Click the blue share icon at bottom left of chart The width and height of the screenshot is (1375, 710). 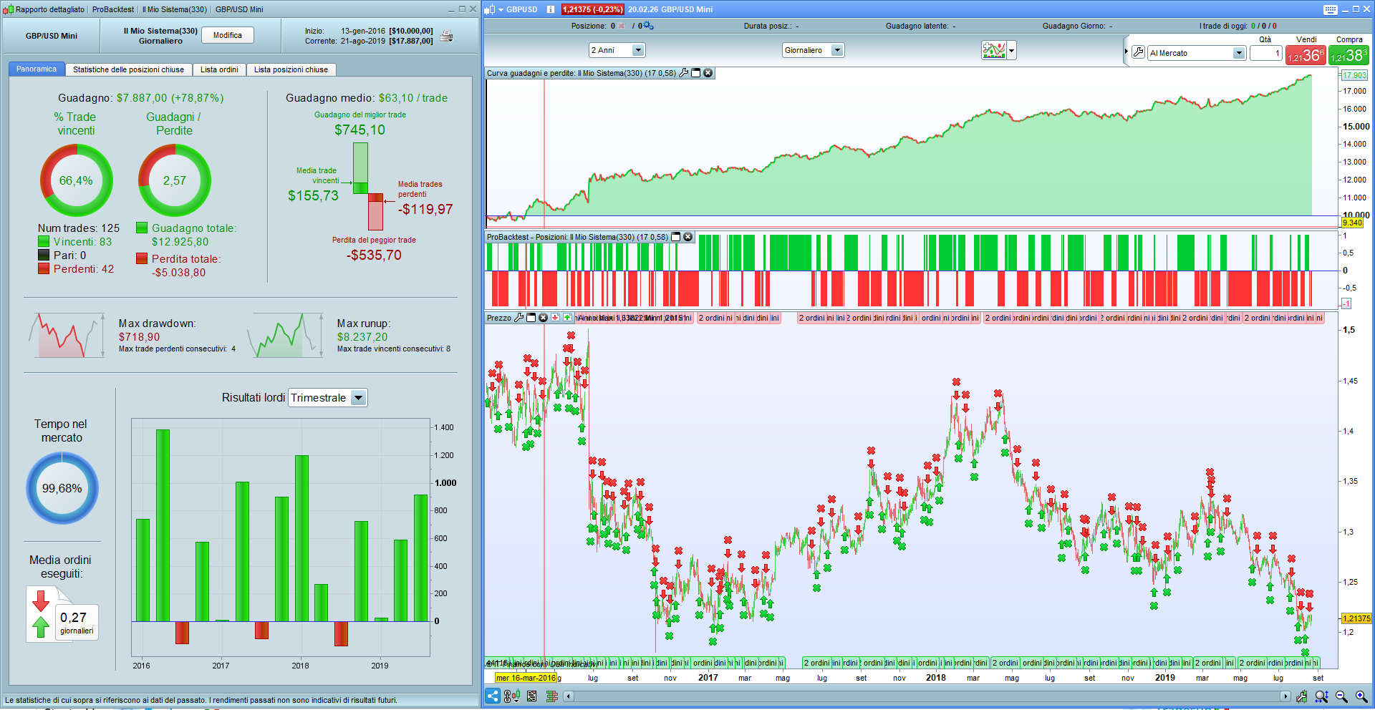[x=493, y=696]
